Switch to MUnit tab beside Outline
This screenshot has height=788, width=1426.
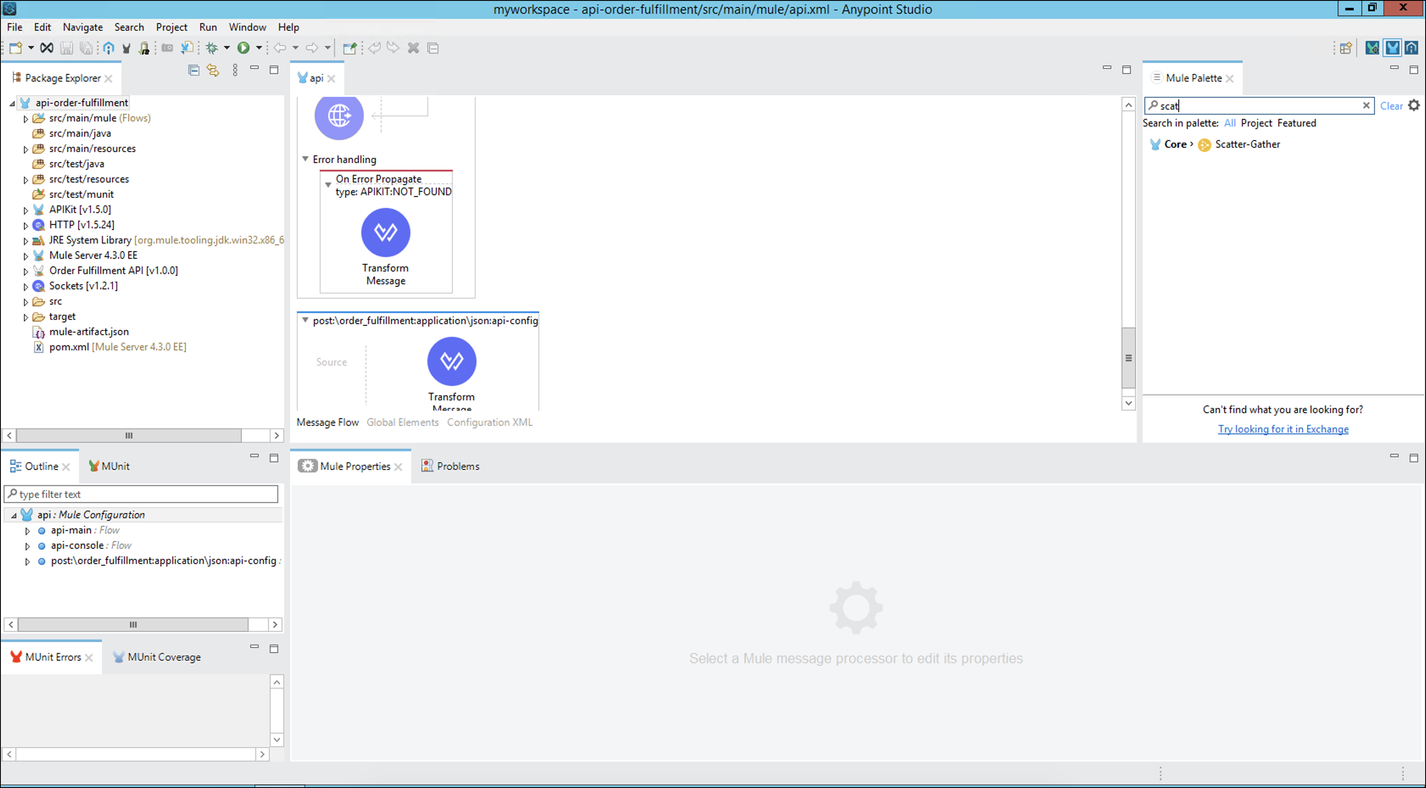tap(109, 466)
